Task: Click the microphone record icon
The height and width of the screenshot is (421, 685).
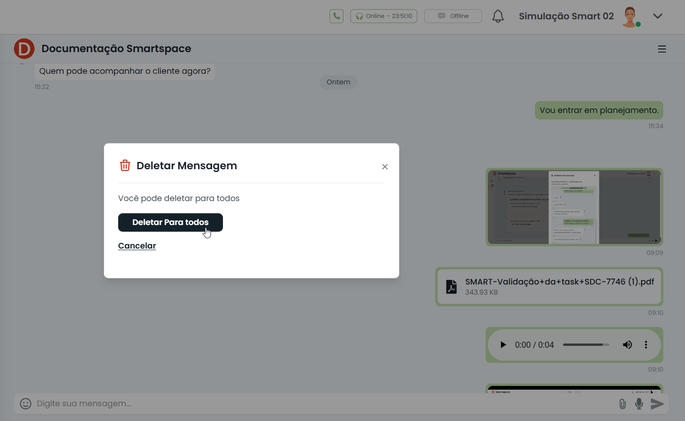Action: 639,404
